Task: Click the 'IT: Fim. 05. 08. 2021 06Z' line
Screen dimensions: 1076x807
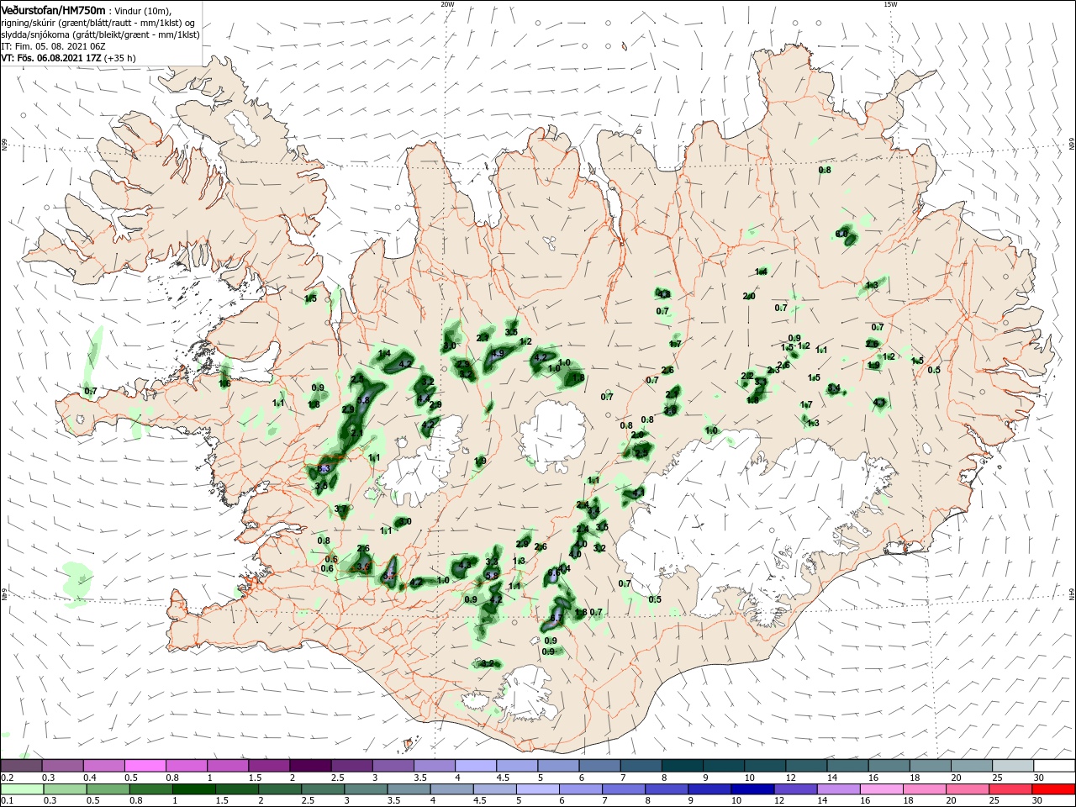Action: pos(53,46)
